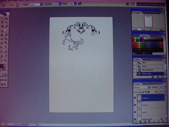Toggle visibility of Layer 2
Screen dimensions: 169x127
[135, 105]
